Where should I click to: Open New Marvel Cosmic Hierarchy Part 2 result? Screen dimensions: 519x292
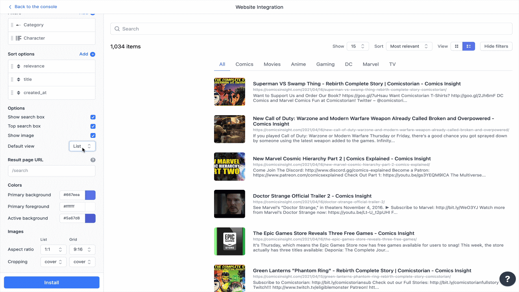[342, 159]
